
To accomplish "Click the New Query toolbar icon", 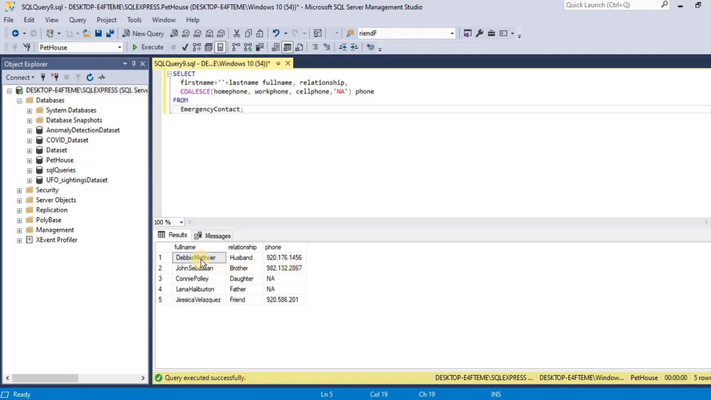I will tap(143, 33).
